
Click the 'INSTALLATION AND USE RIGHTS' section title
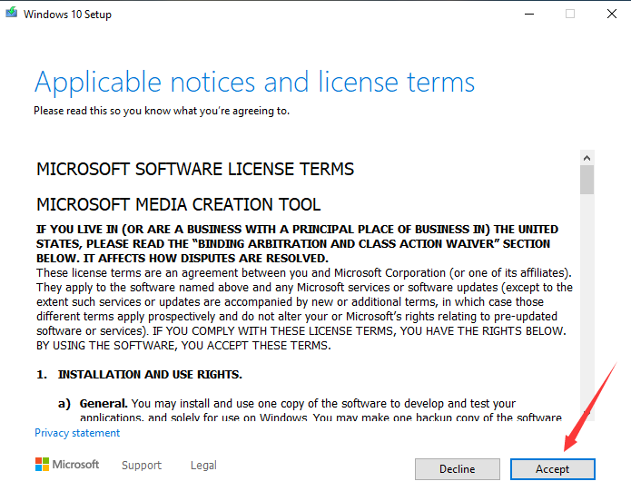(150, 374)
